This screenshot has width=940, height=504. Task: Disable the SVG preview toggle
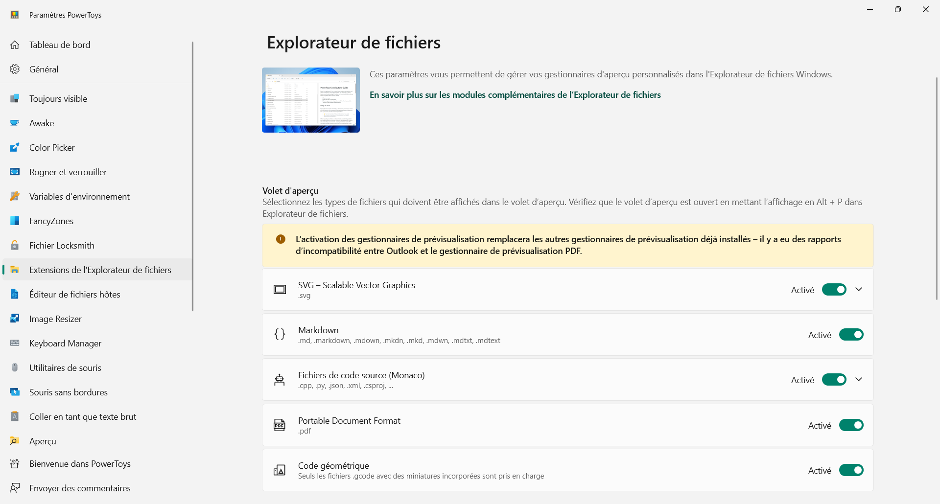click(834, 290)
